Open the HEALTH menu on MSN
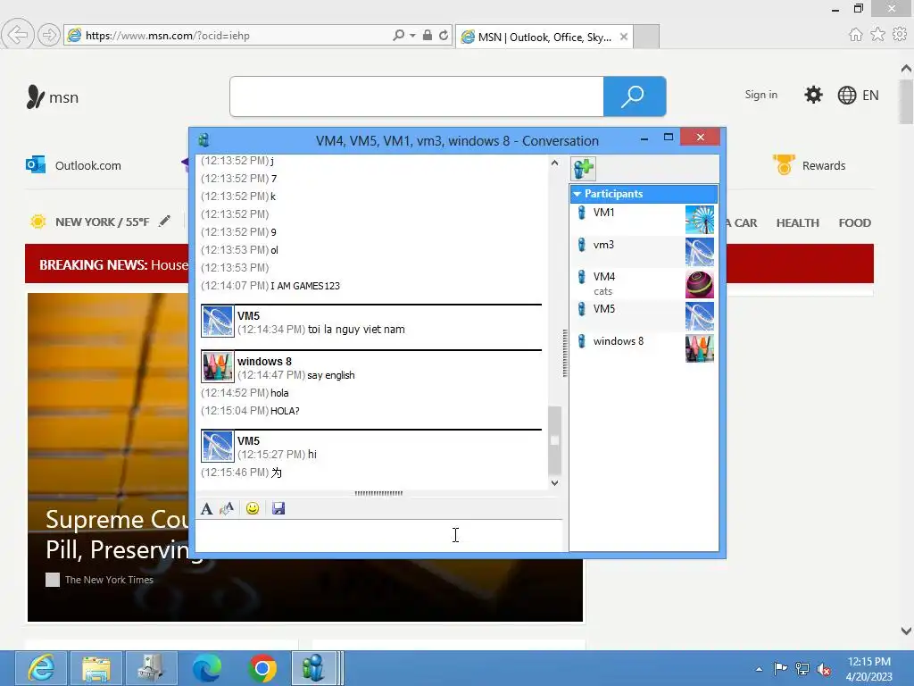 point(797,222)
